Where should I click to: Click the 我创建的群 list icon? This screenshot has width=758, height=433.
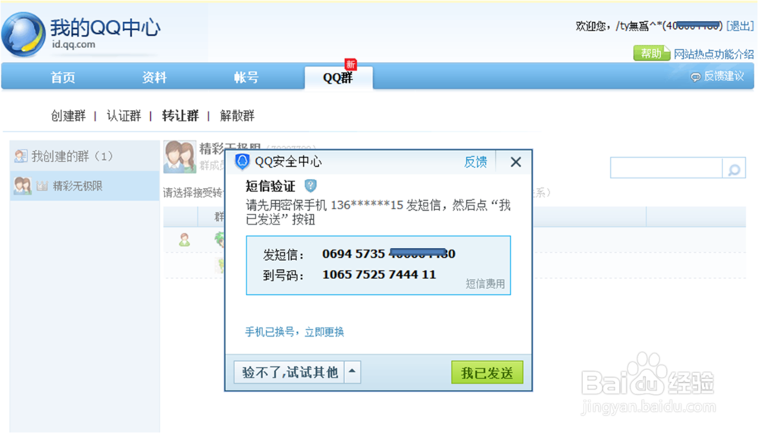tap(20, 155)
